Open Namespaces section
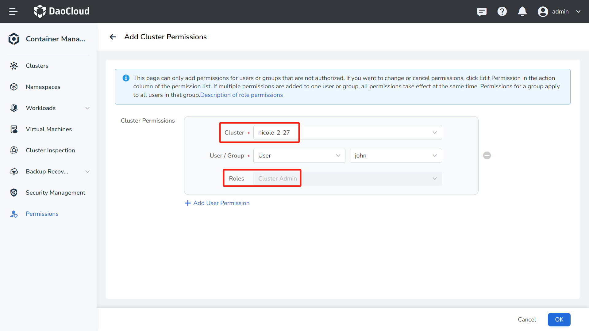Viewport: 589px width, 331px height. click(x=43, y=86)
